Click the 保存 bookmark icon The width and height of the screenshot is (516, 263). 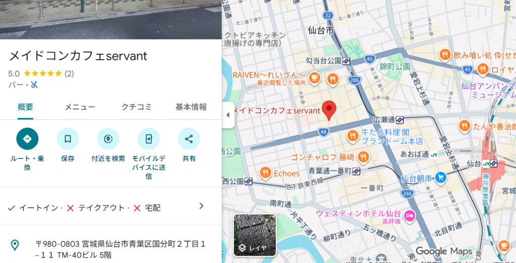pyautogui.click(x=68, y=139)
